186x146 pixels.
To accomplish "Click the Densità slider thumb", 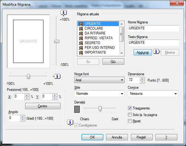I will [x=100, y=109].
